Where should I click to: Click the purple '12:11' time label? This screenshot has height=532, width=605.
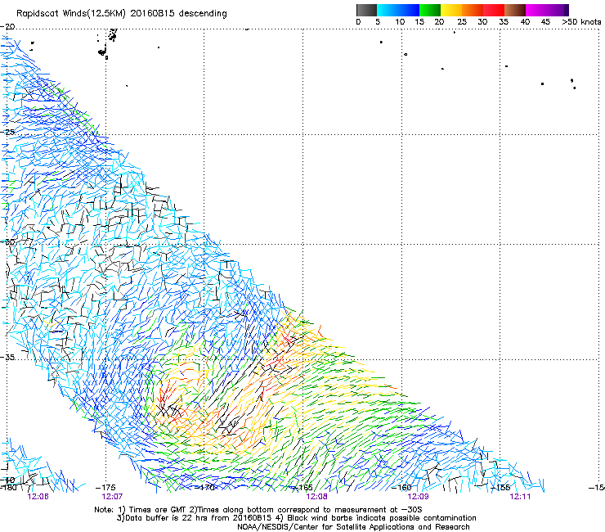[520, 497]
